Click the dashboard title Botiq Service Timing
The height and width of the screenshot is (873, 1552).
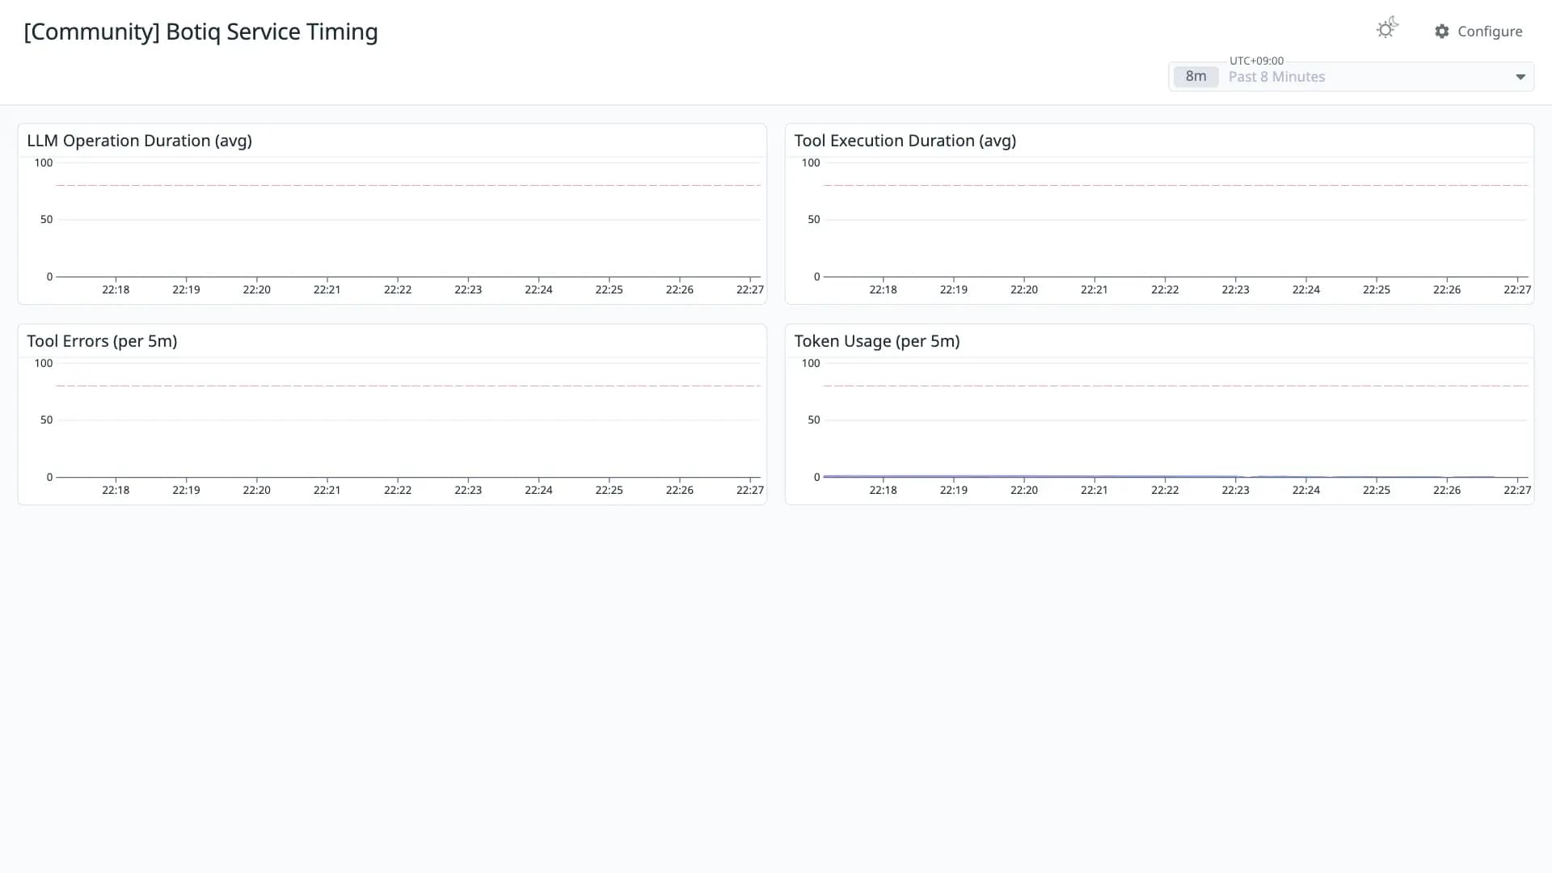[200, 32]
